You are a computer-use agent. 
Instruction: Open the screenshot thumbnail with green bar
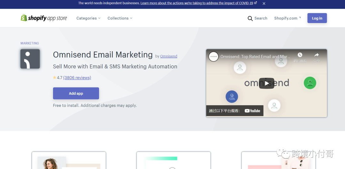(x=173, y=160)
